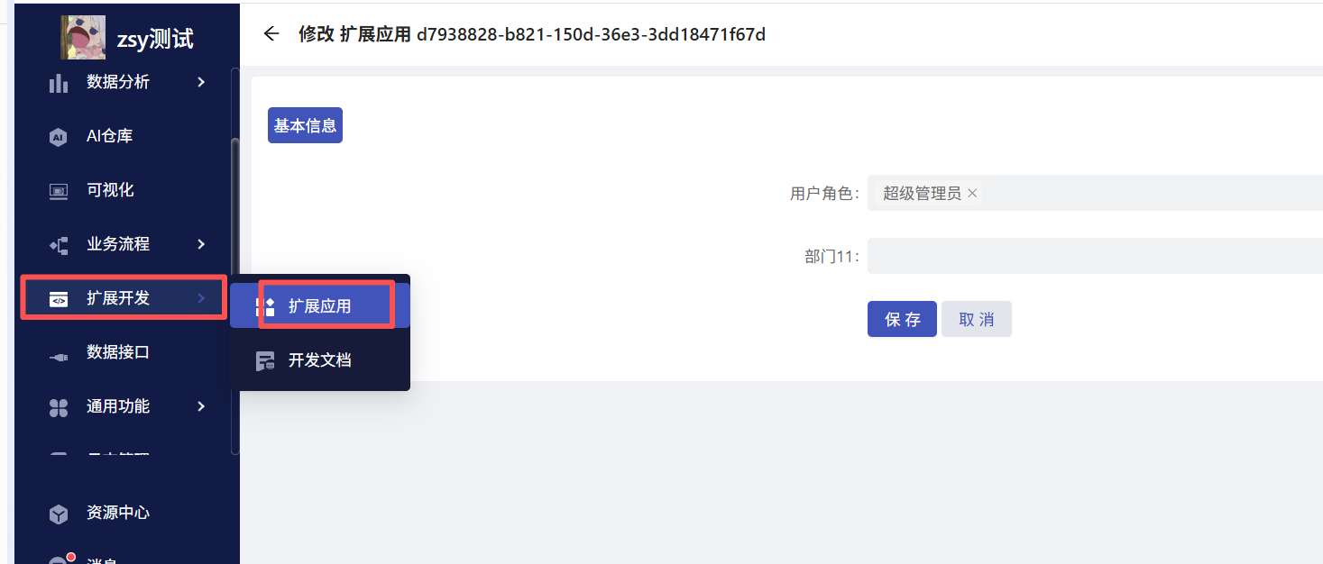This screenshot has width=1323, height=564.
Task: Click the AI仓库 hexagon icon
Action: pyautogui.click(x=59, y=137)
